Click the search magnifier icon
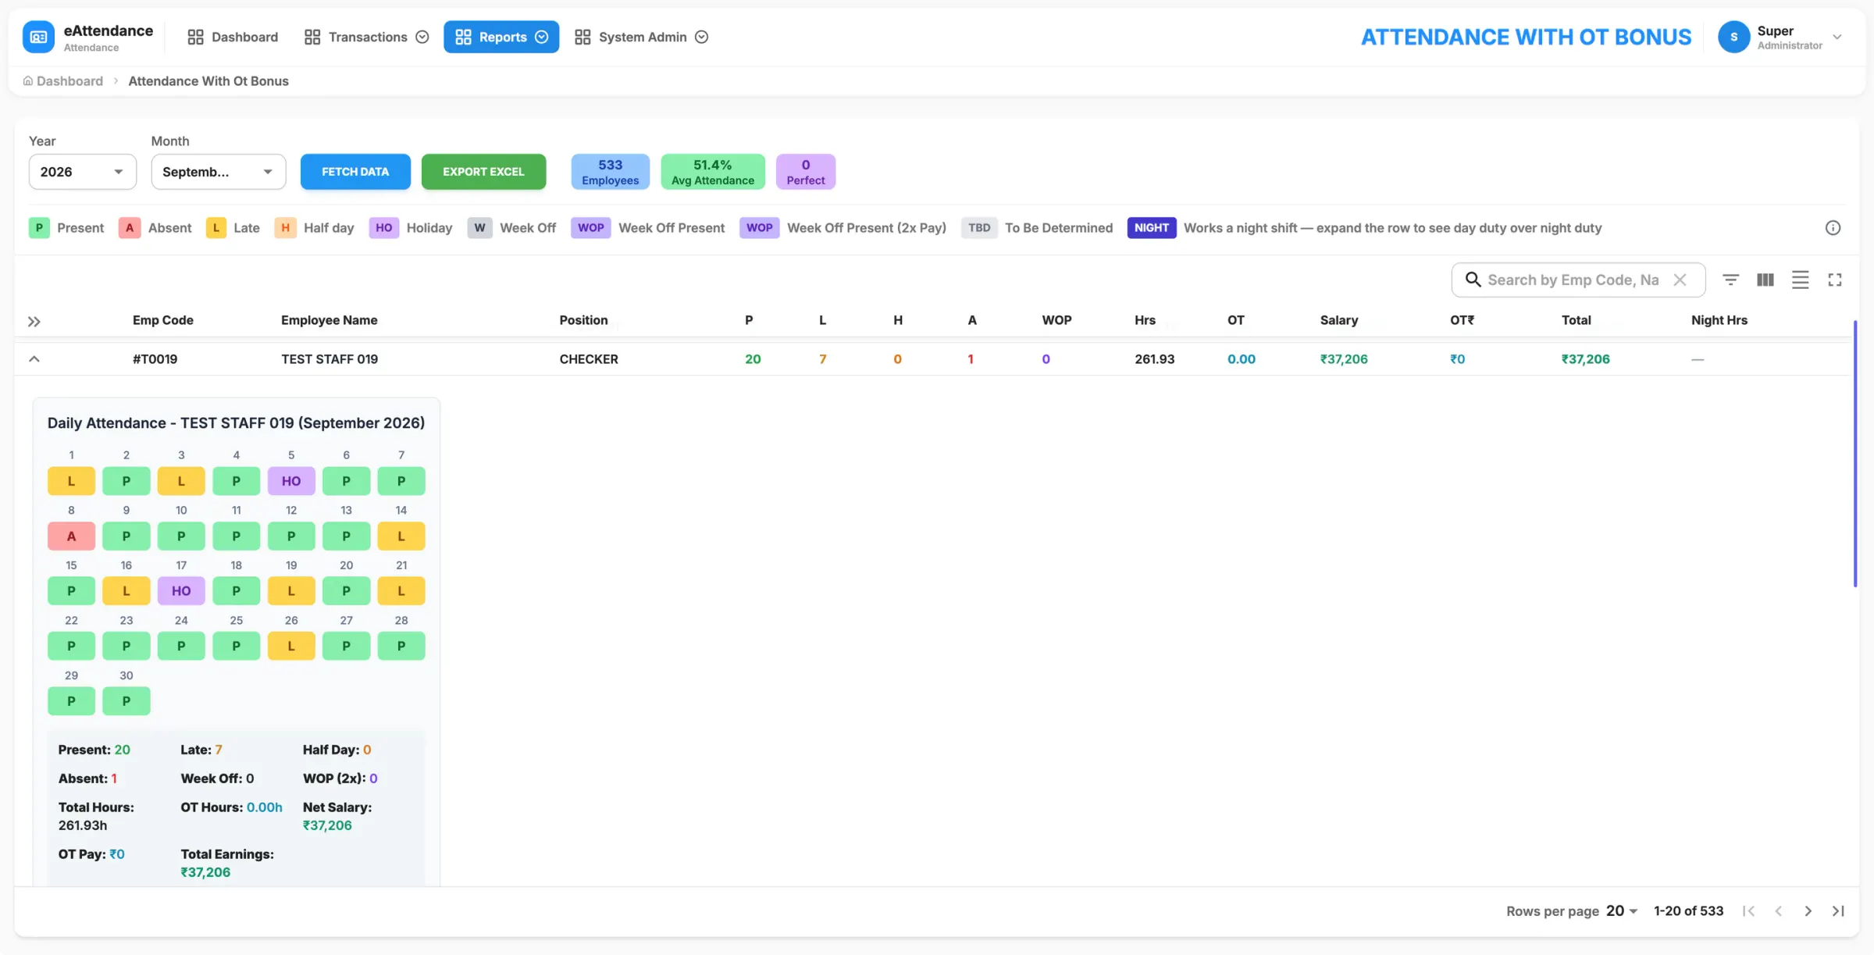This screenshot has width=1874, height=955. (x=1473, y=280)
